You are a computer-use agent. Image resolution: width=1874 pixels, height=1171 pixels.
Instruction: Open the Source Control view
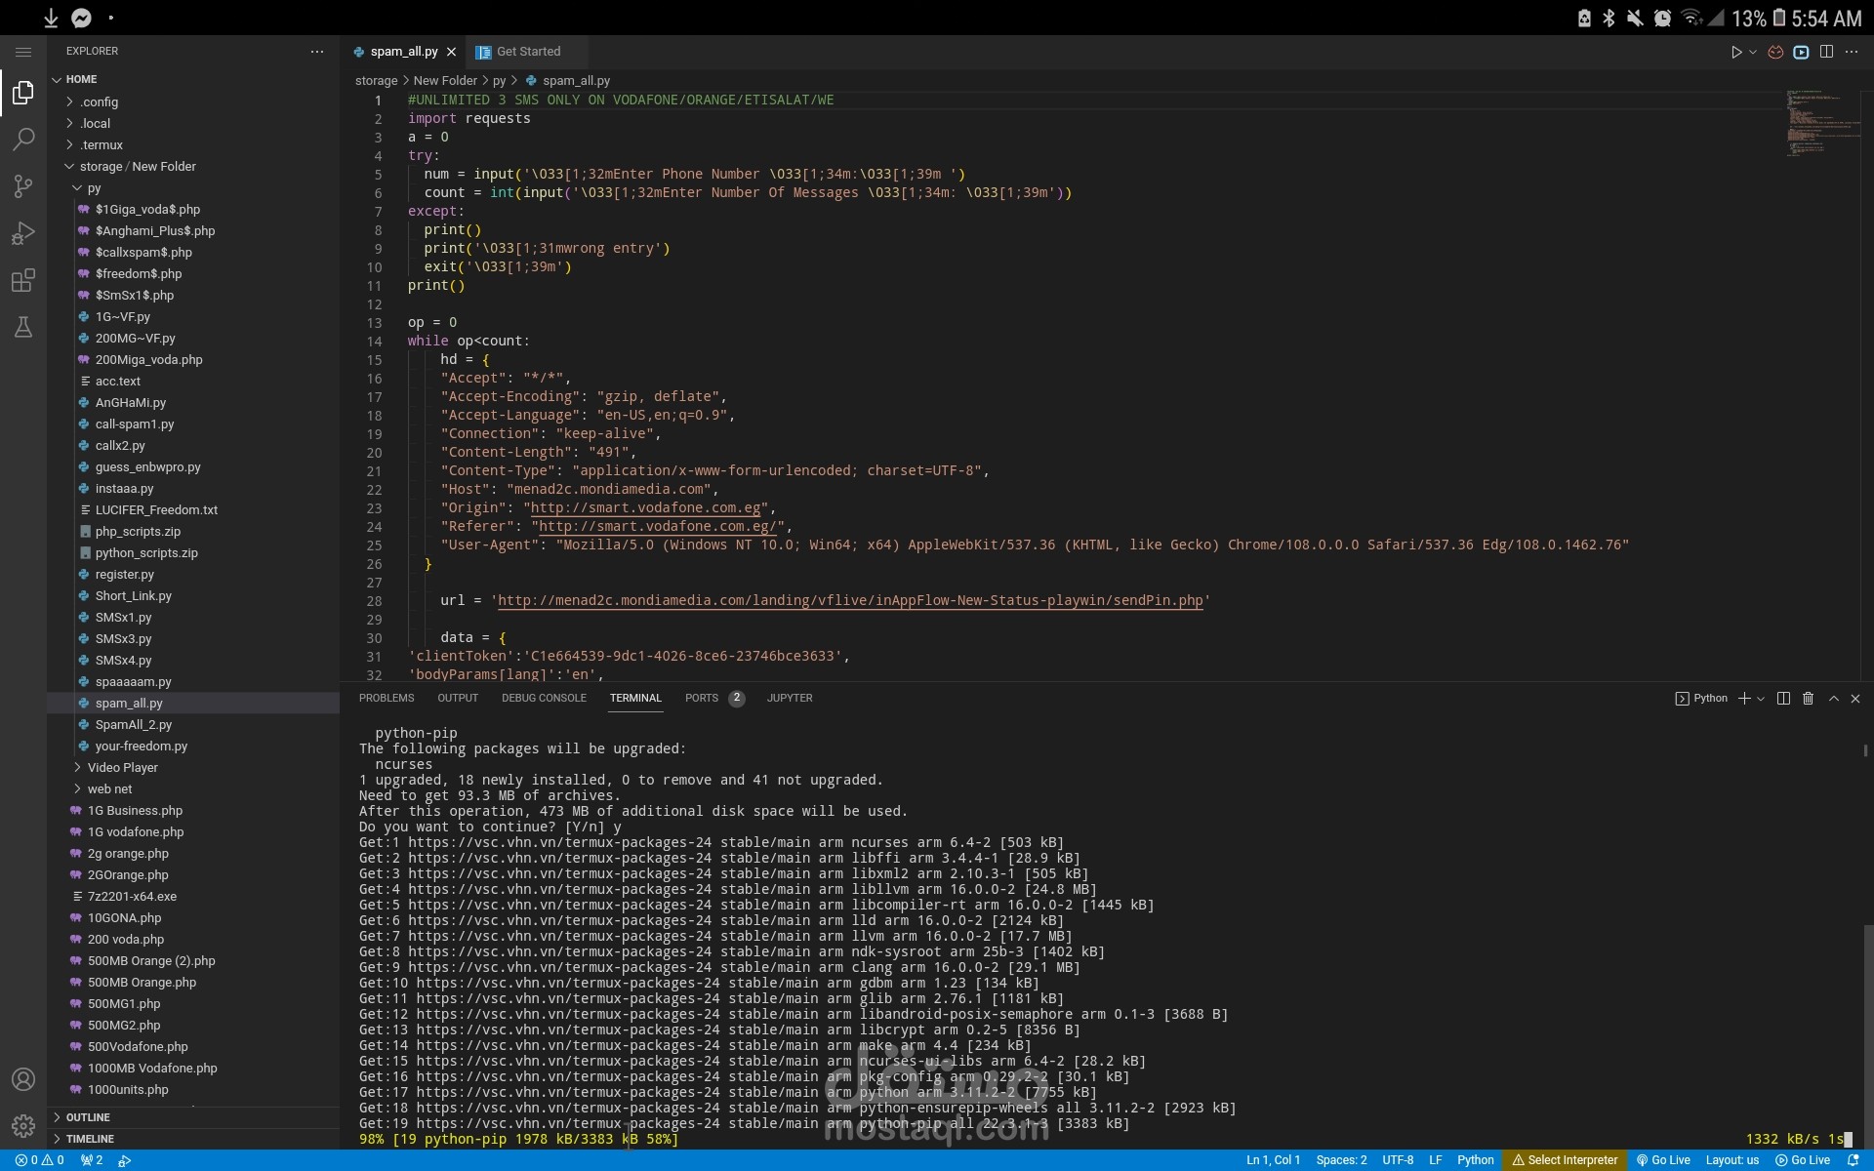point(23,186)
